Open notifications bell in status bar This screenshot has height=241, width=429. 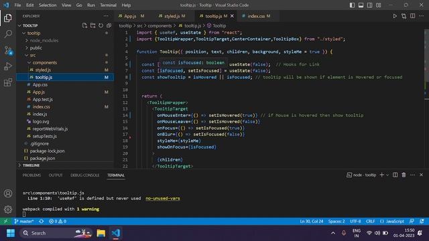tap(422, 222)
